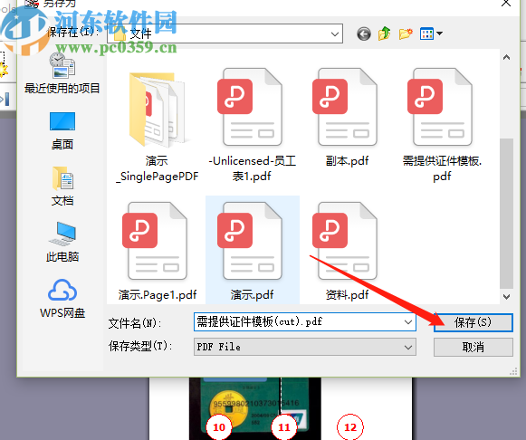Click the file name input field

299,322
